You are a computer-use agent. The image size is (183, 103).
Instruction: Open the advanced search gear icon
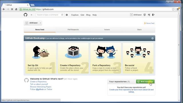pos(67,15)
